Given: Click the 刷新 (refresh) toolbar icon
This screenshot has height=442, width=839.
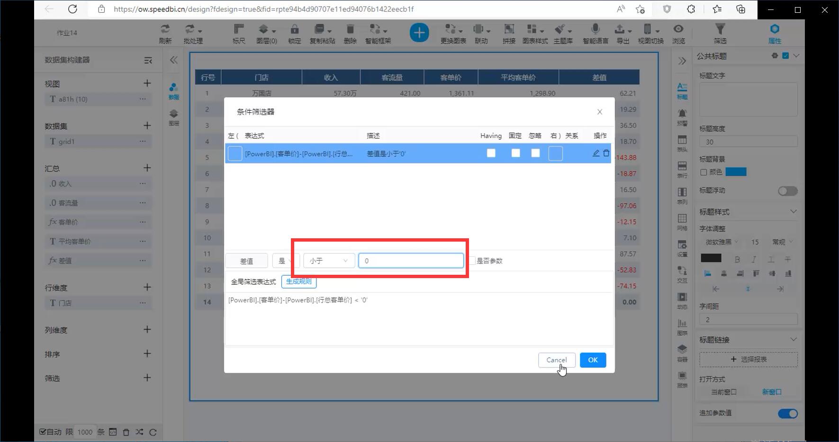Looking at the screenshot, I should [x=165, y=33].
